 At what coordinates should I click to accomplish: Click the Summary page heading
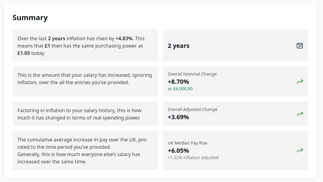click(30, 17)
